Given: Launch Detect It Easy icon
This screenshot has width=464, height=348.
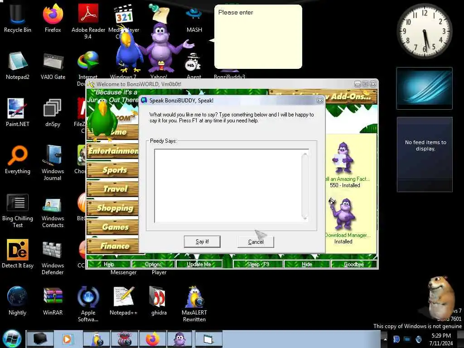Looking at the screenshot, I should 18,254.
